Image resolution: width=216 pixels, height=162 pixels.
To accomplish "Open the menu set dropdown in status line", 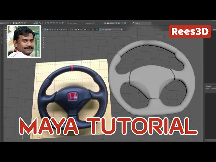I will pyautogui.click(x=4, y=23).
